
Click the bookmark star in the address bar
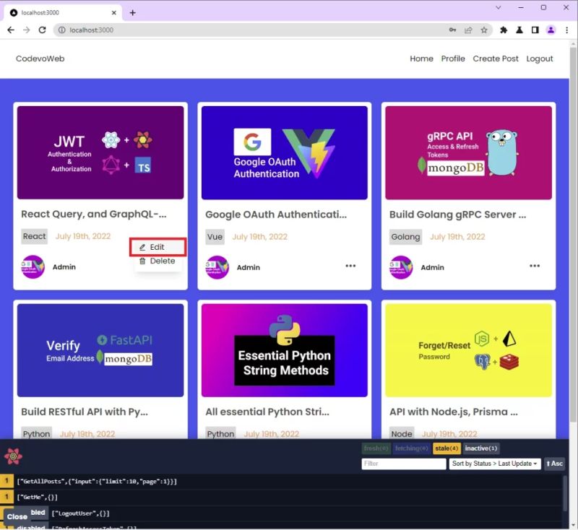point(486,30)
